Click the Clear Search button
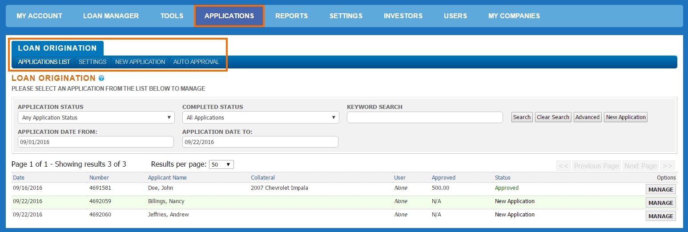Screen dimensions: 688x232 click(x=553, y=117)
